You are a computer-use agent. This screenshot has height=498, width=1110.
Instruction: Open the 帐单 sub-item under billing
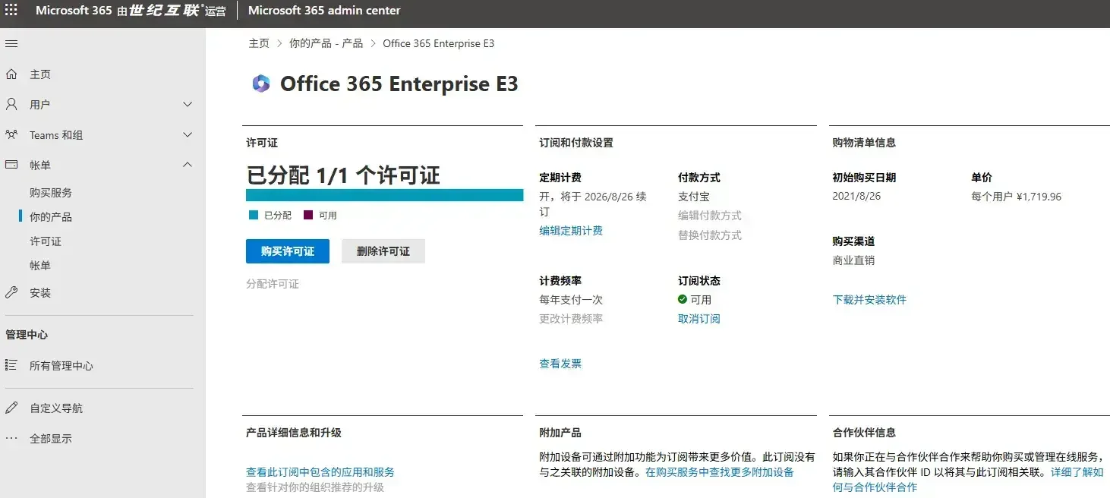click(x=40, y=266)
